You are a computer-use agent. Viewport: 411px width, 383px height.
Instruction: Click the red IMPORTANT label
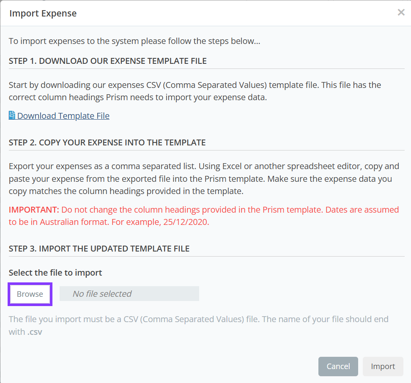click(x=34, y=210)
